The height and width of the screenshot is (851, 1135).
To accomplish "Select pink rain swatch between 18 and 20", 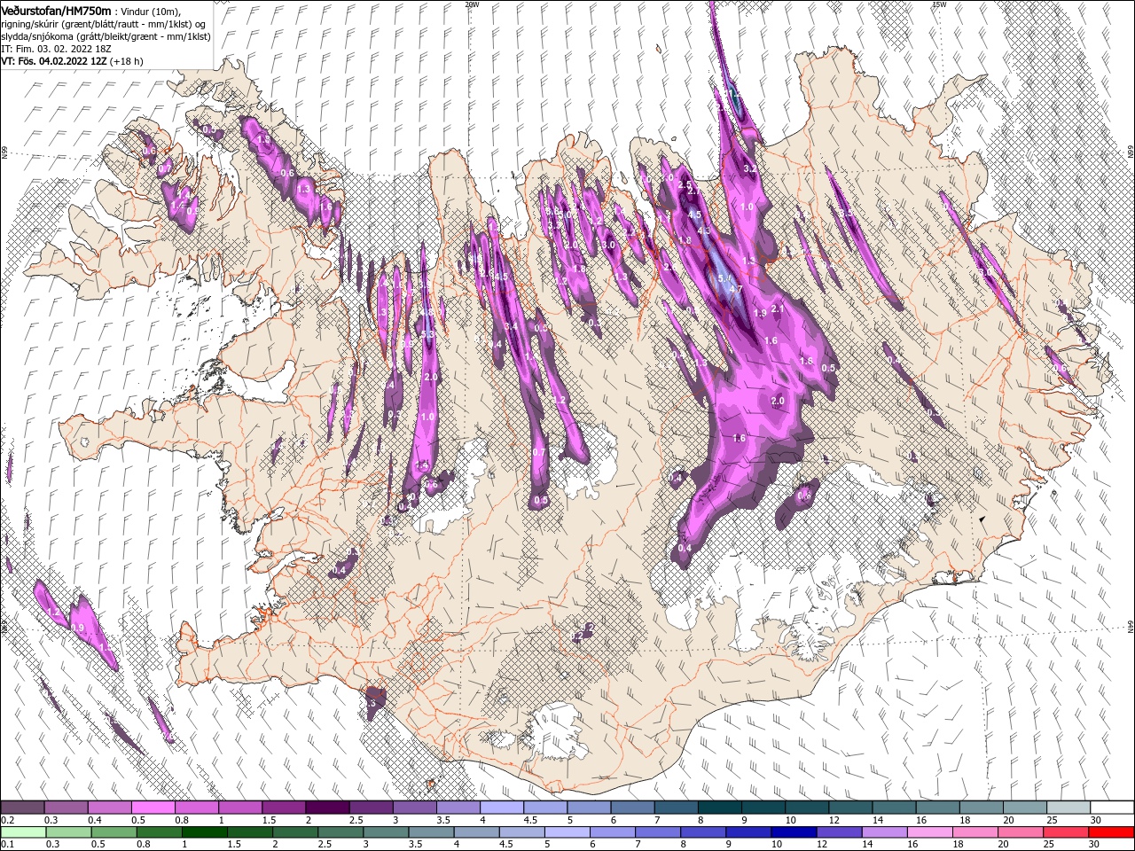I will 975,832.
